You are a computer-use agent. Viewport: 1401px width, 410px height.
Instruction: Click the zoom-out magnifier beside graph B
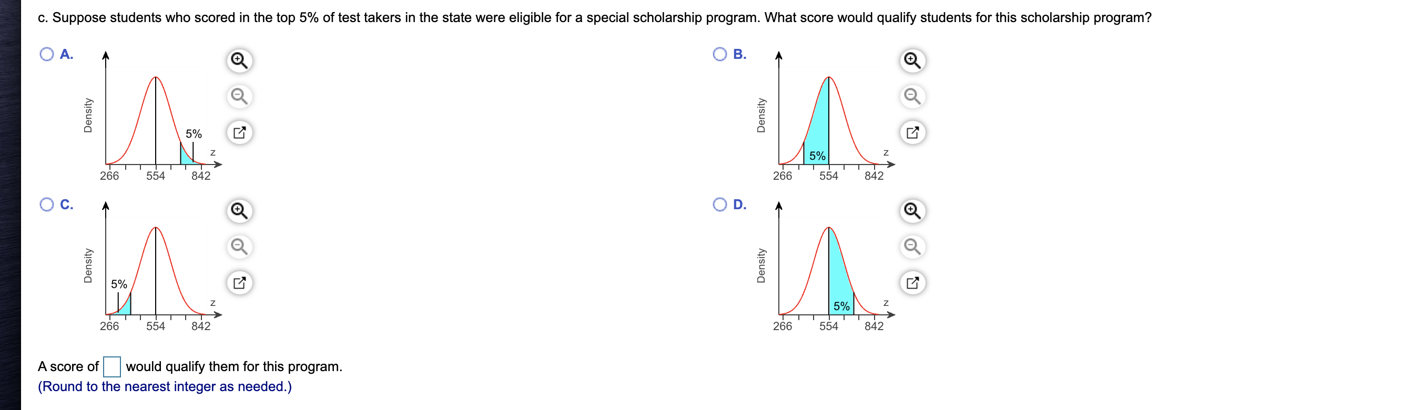click(x=912, y=96)
